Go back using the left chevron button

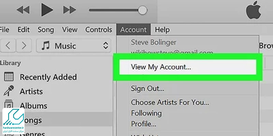tap(8, 46)
